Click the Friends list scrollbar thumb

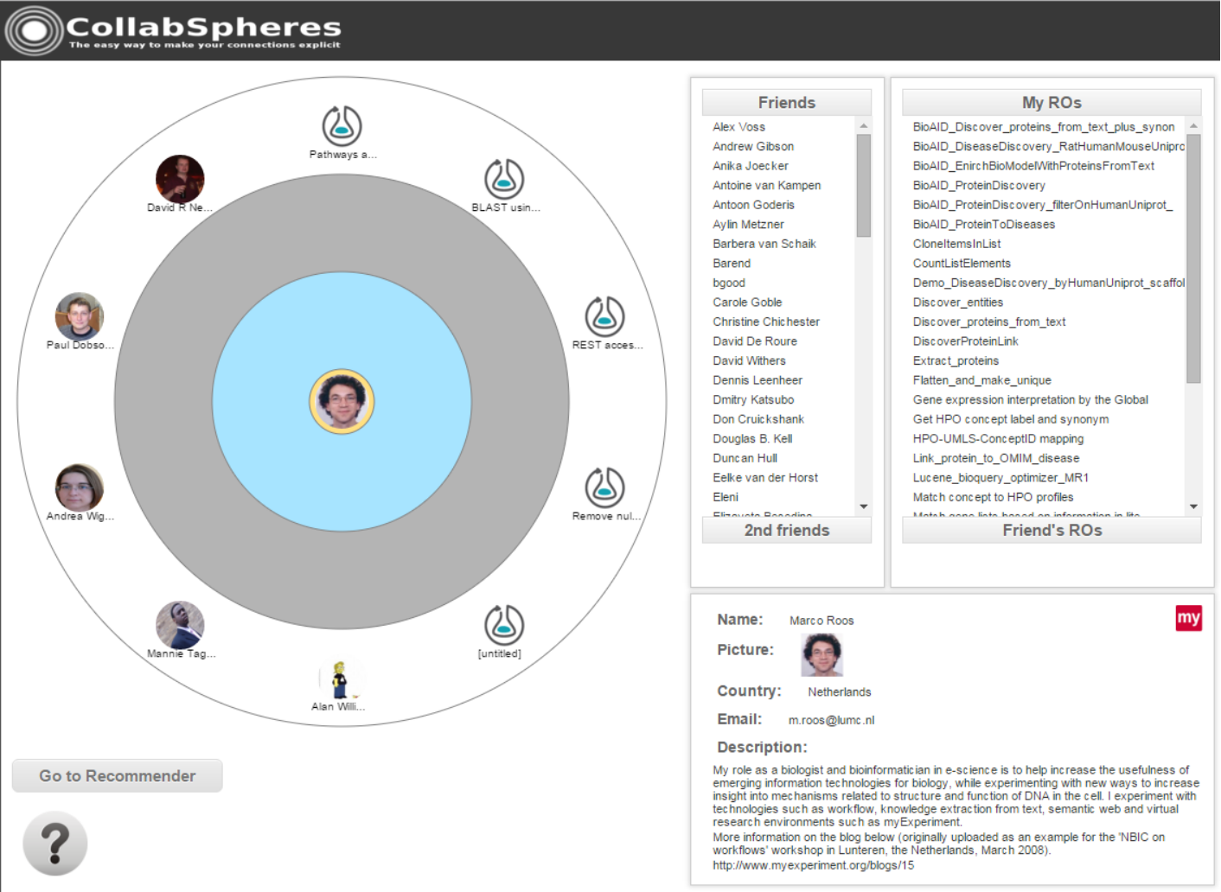[863, 185]
